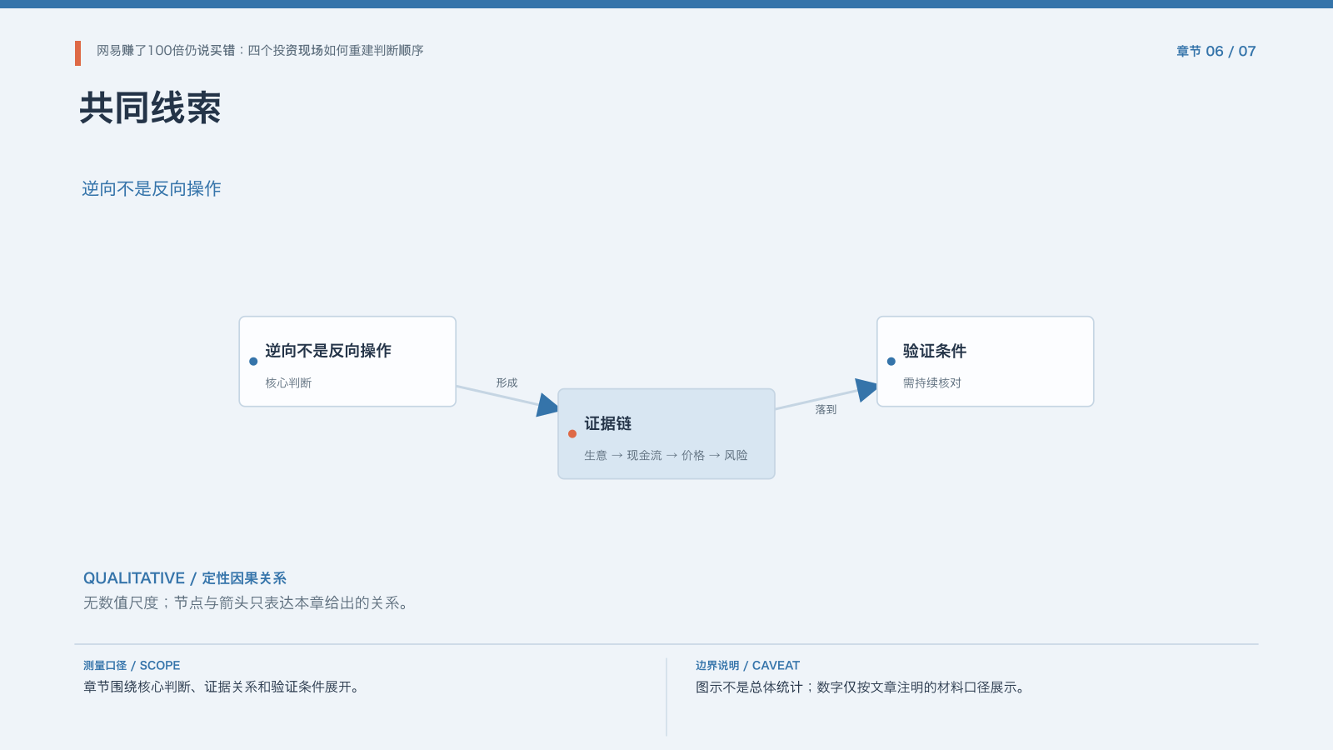This screenshot has height=750, width=1333.
Task: Select the breadcrumb text 网易赚了100倍仍说买错
Action: [166, 51]
